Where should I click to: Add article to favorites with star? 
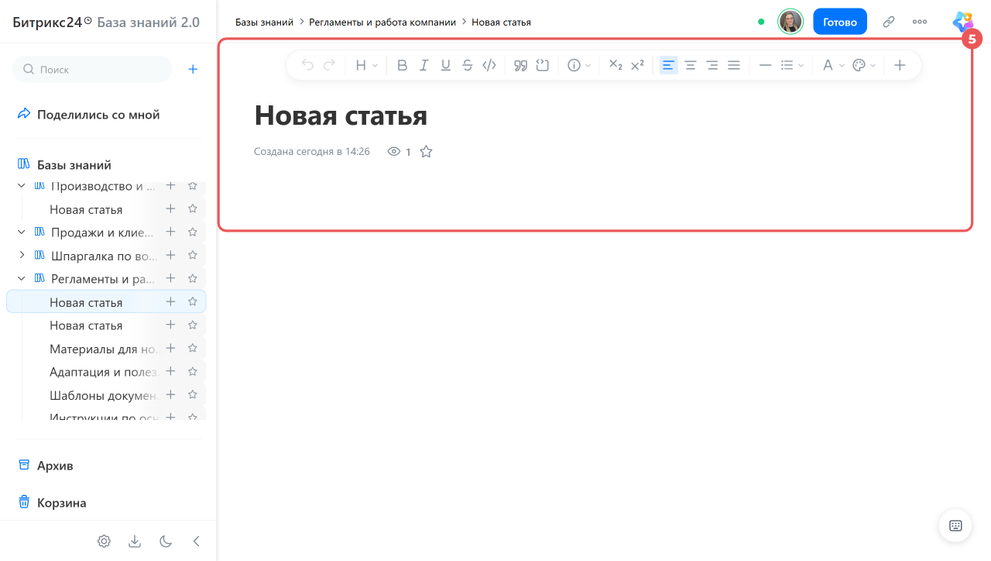click(x=426, y=152)
